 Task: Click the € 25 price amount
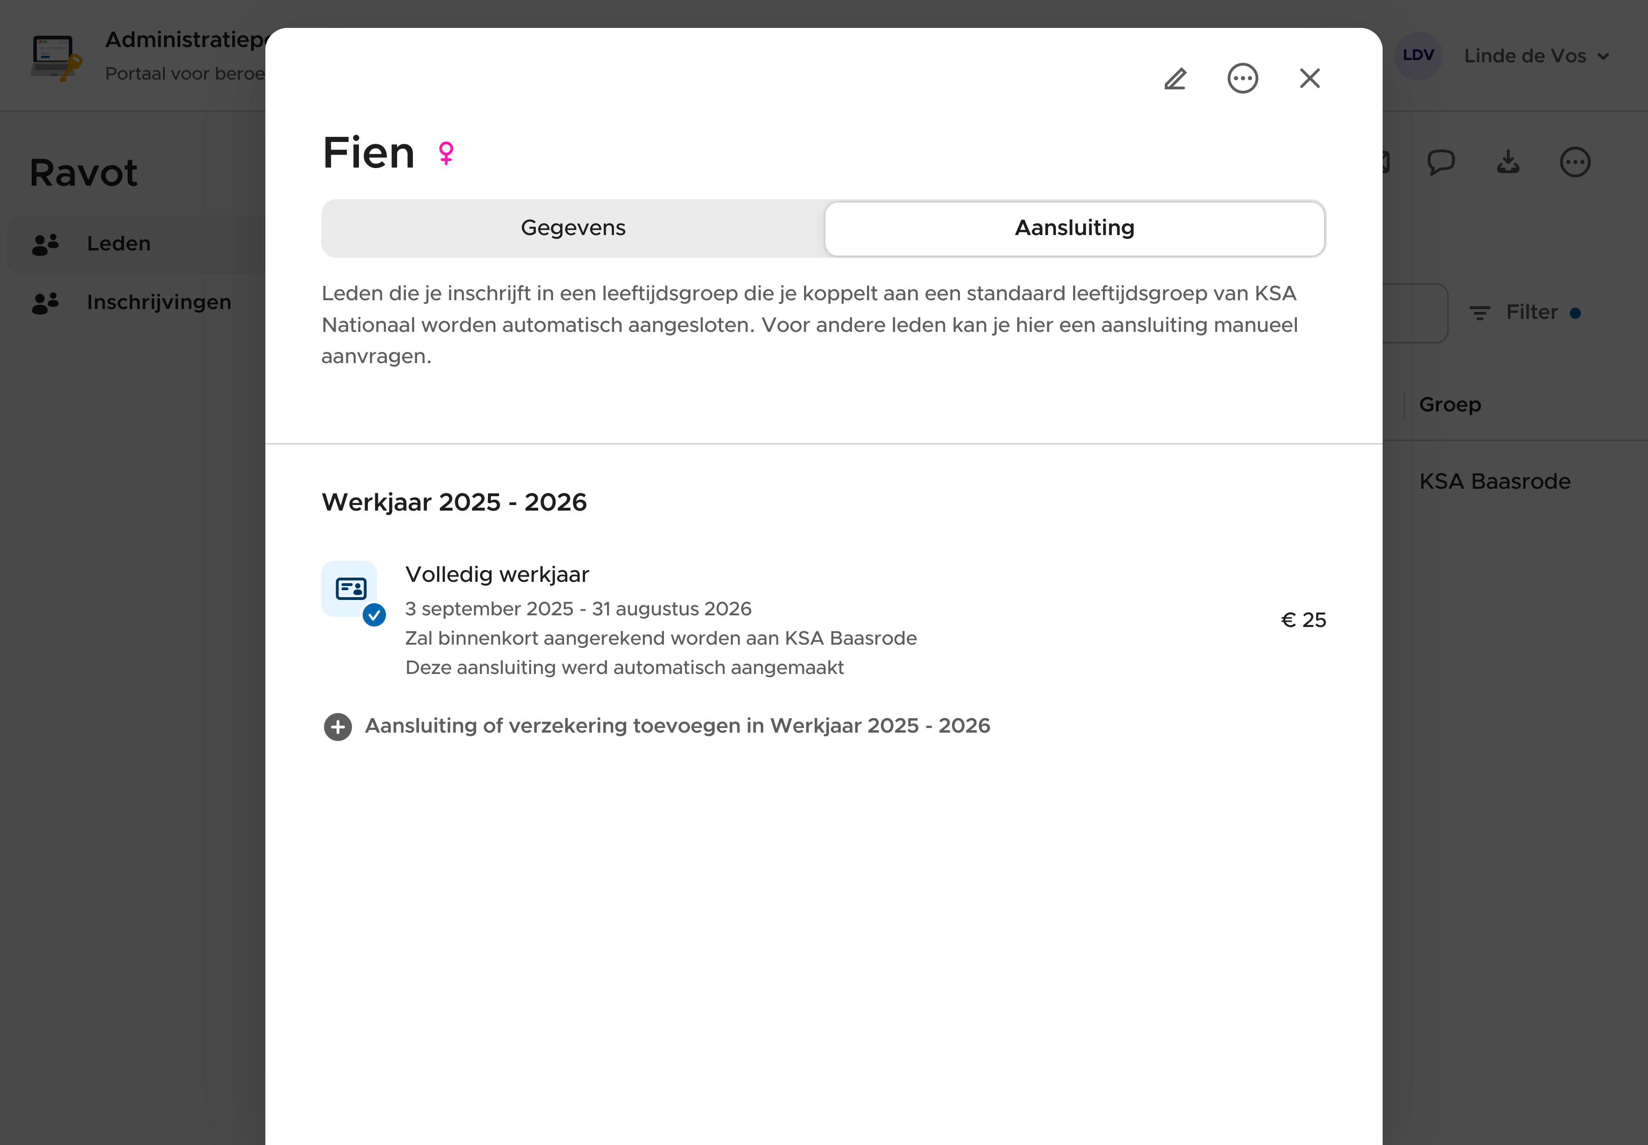1303,620
